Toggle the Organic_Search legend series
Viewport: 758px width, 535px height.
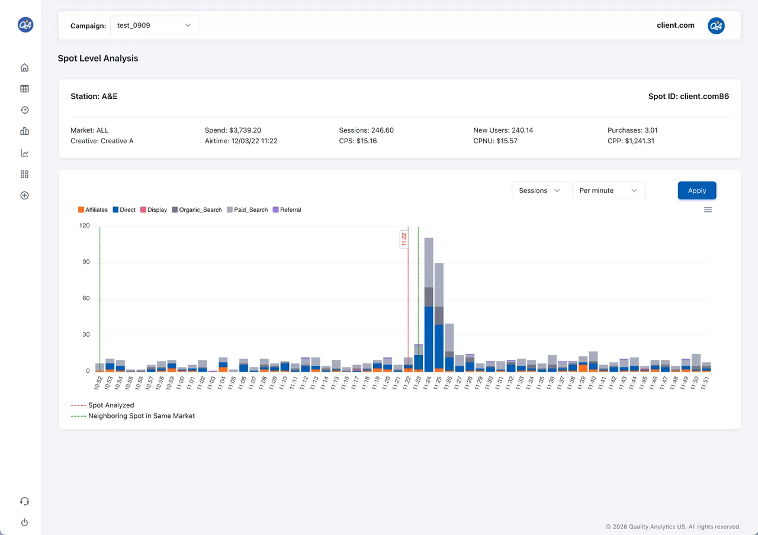[x=197, y=210]
